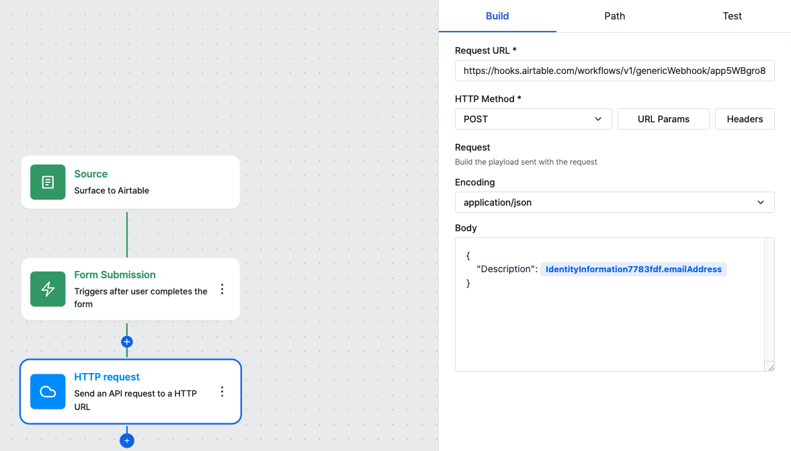
Task: Click the Body resize handle corner
Action: click(769, 367)
